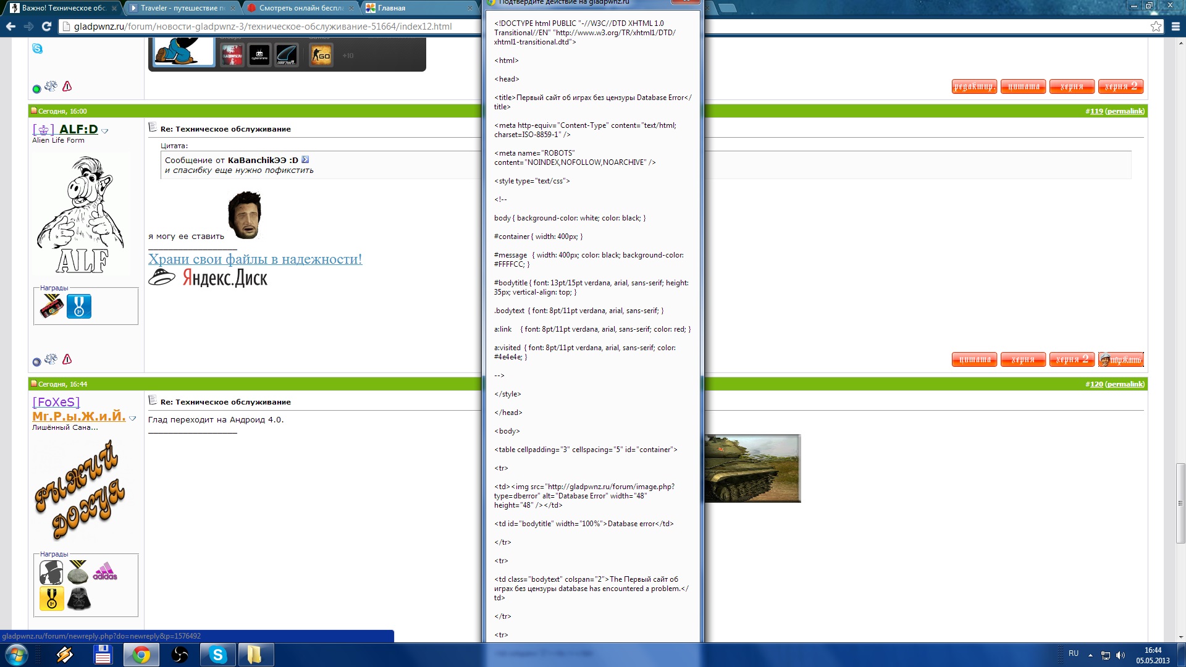
Task: Reload the page with the browser refresh button
Action: [46, 27]
